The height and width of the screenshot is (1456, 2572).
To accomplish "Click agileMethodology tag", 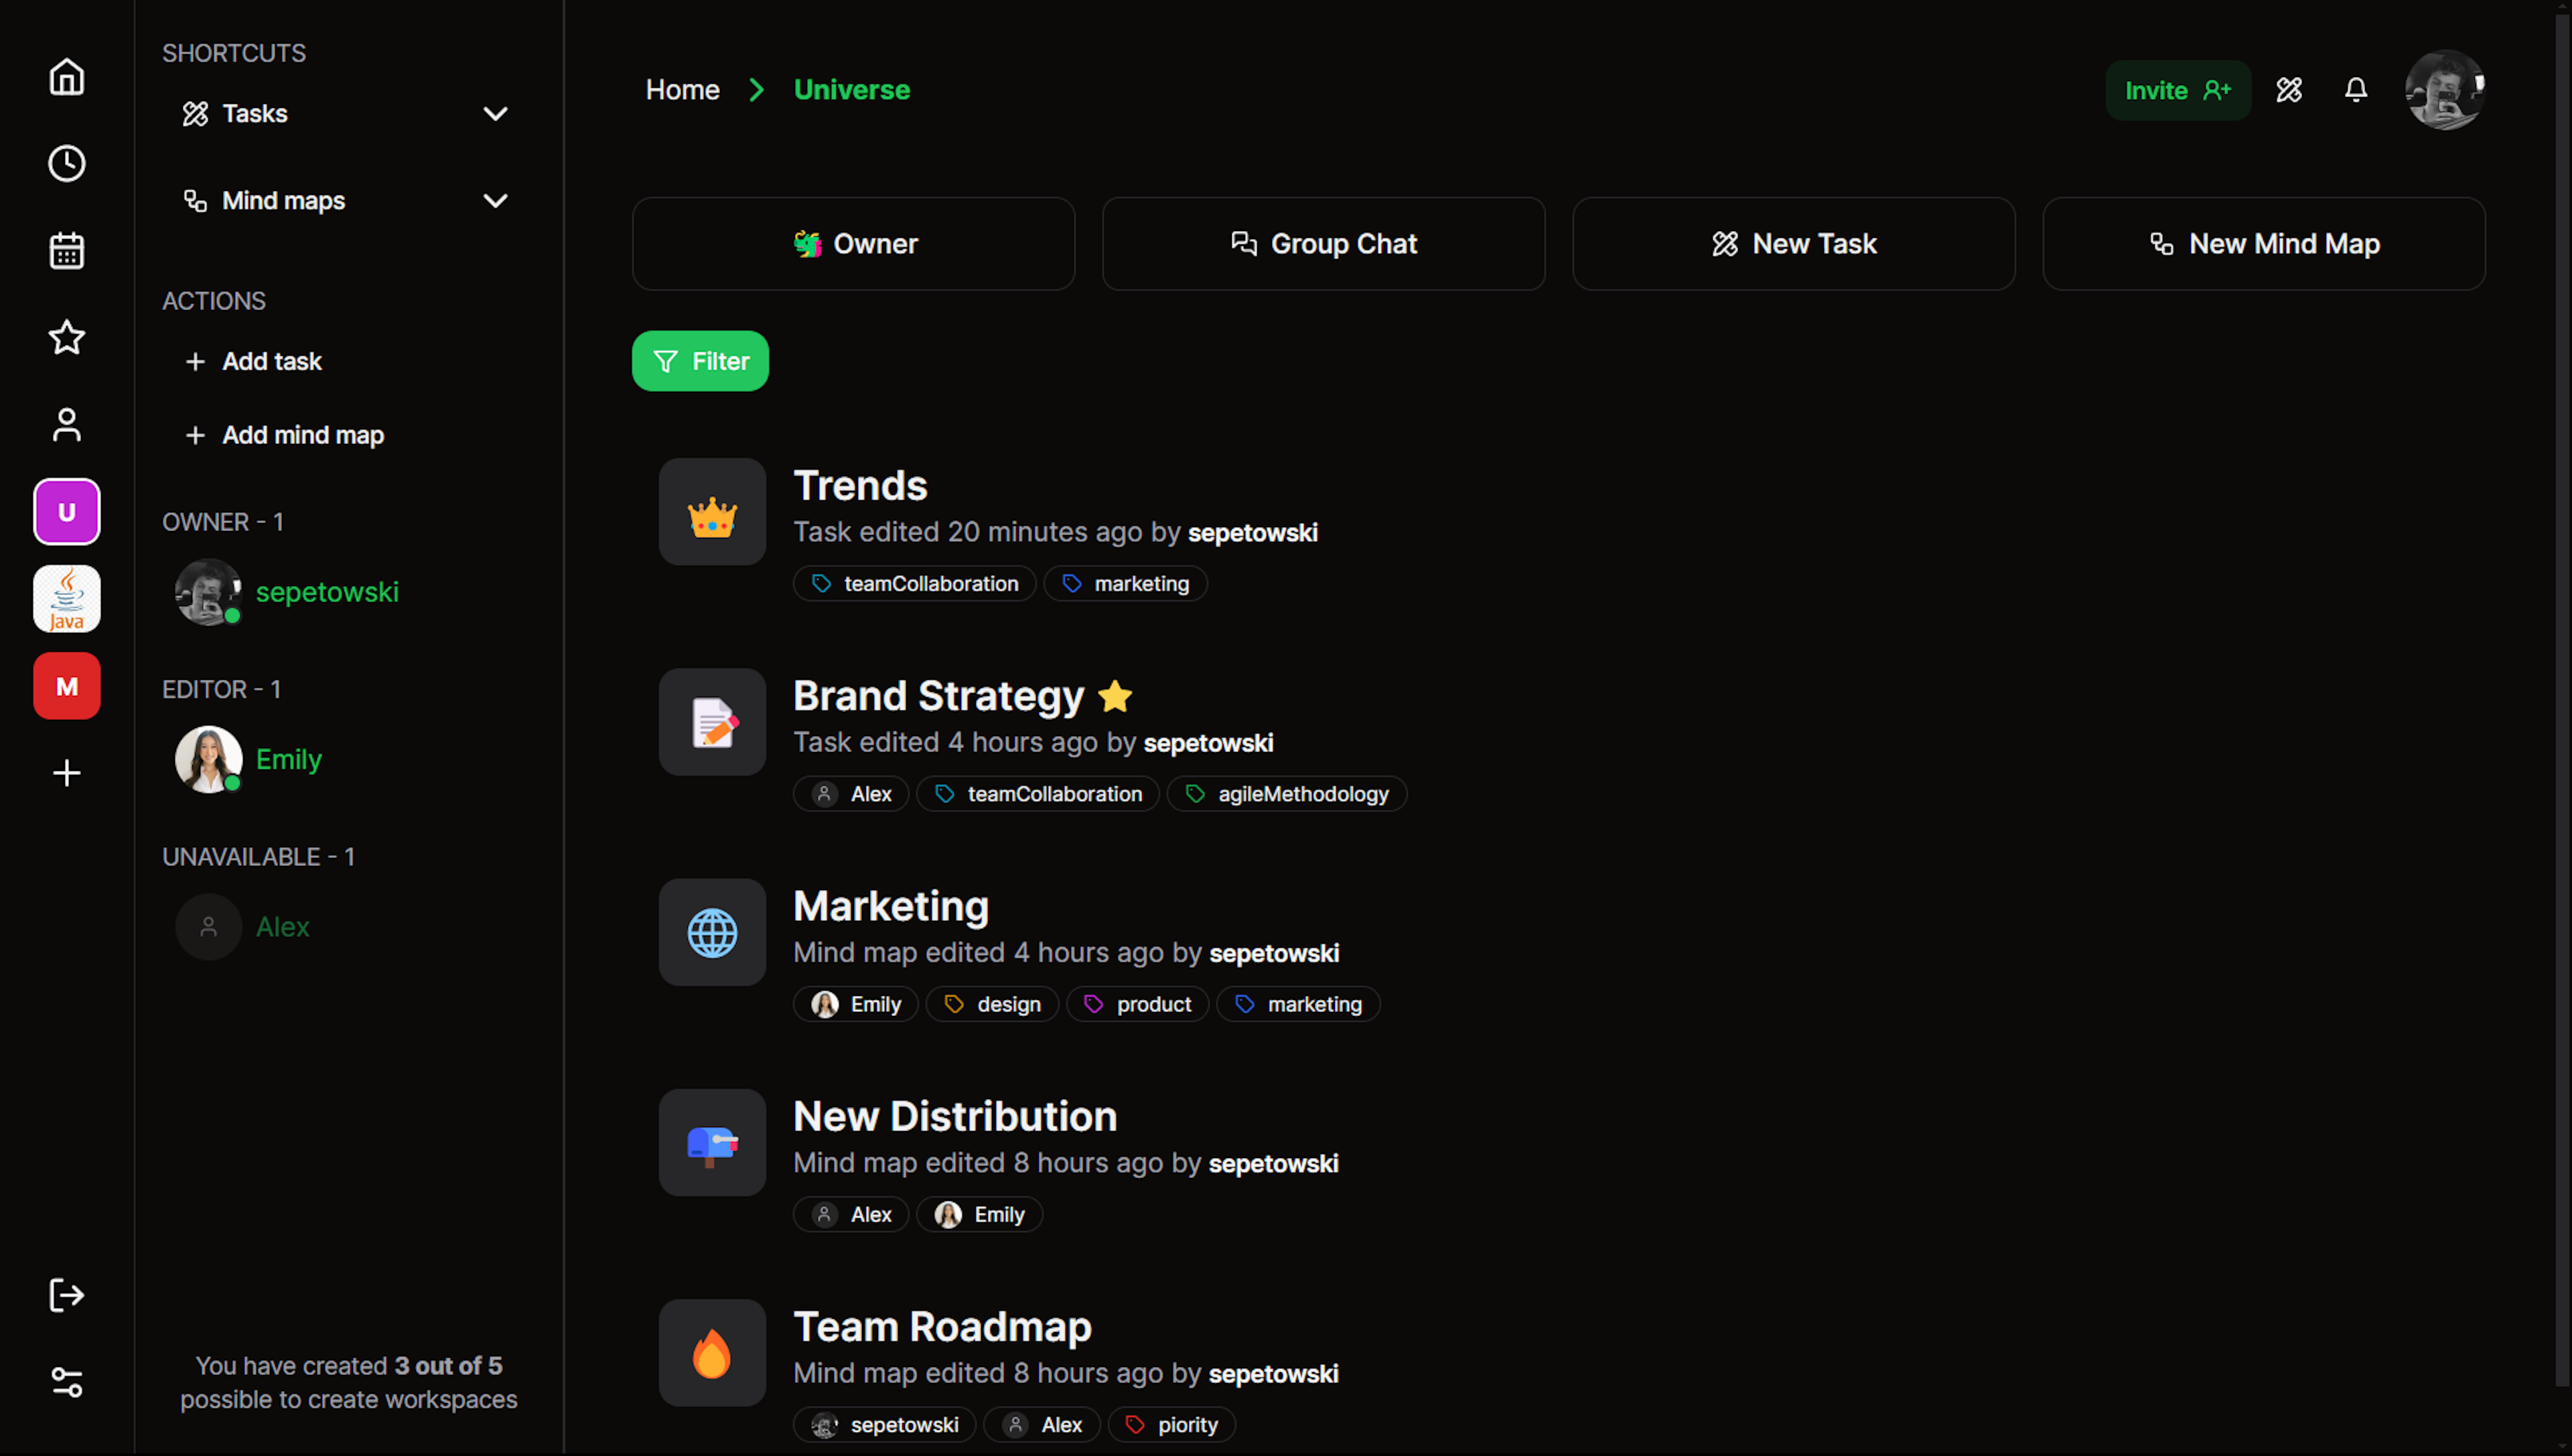I will point(1286,794).
